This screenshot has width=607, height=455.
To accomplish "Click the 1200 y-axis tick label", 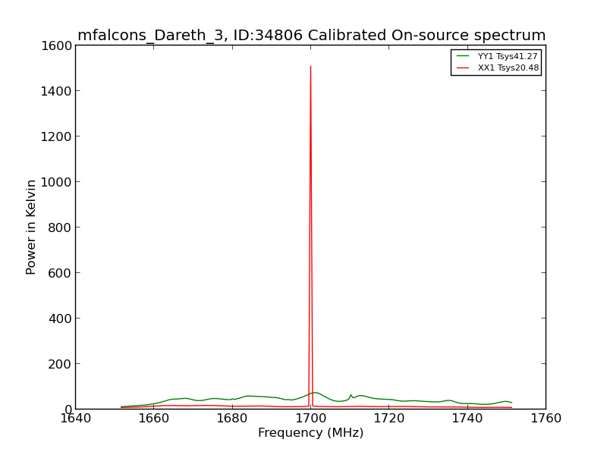I will coord(56,136).
